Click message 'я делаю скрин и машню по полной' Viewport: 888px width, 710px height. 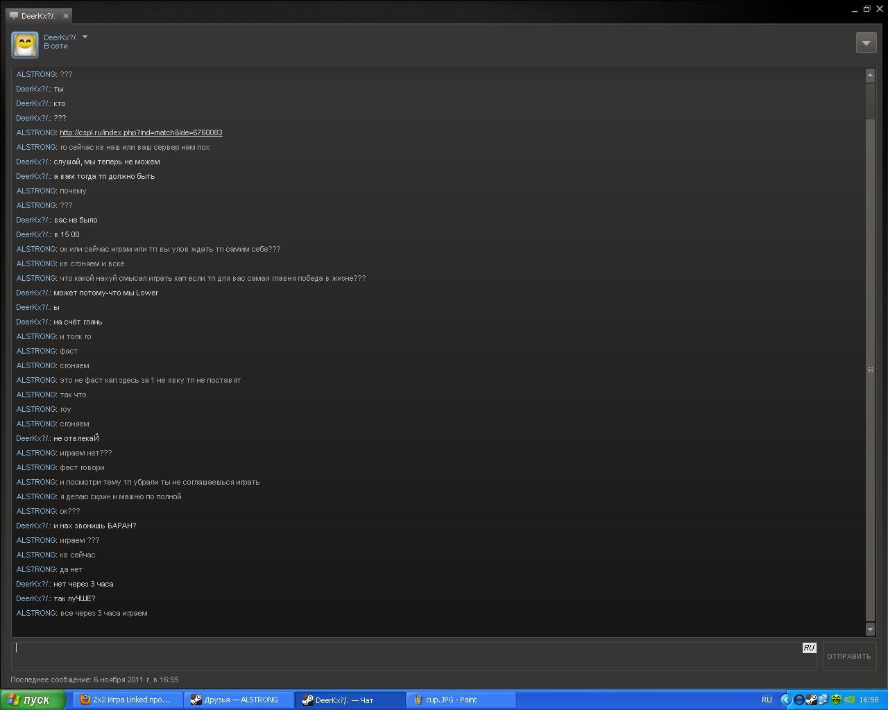tap(121, 496)
